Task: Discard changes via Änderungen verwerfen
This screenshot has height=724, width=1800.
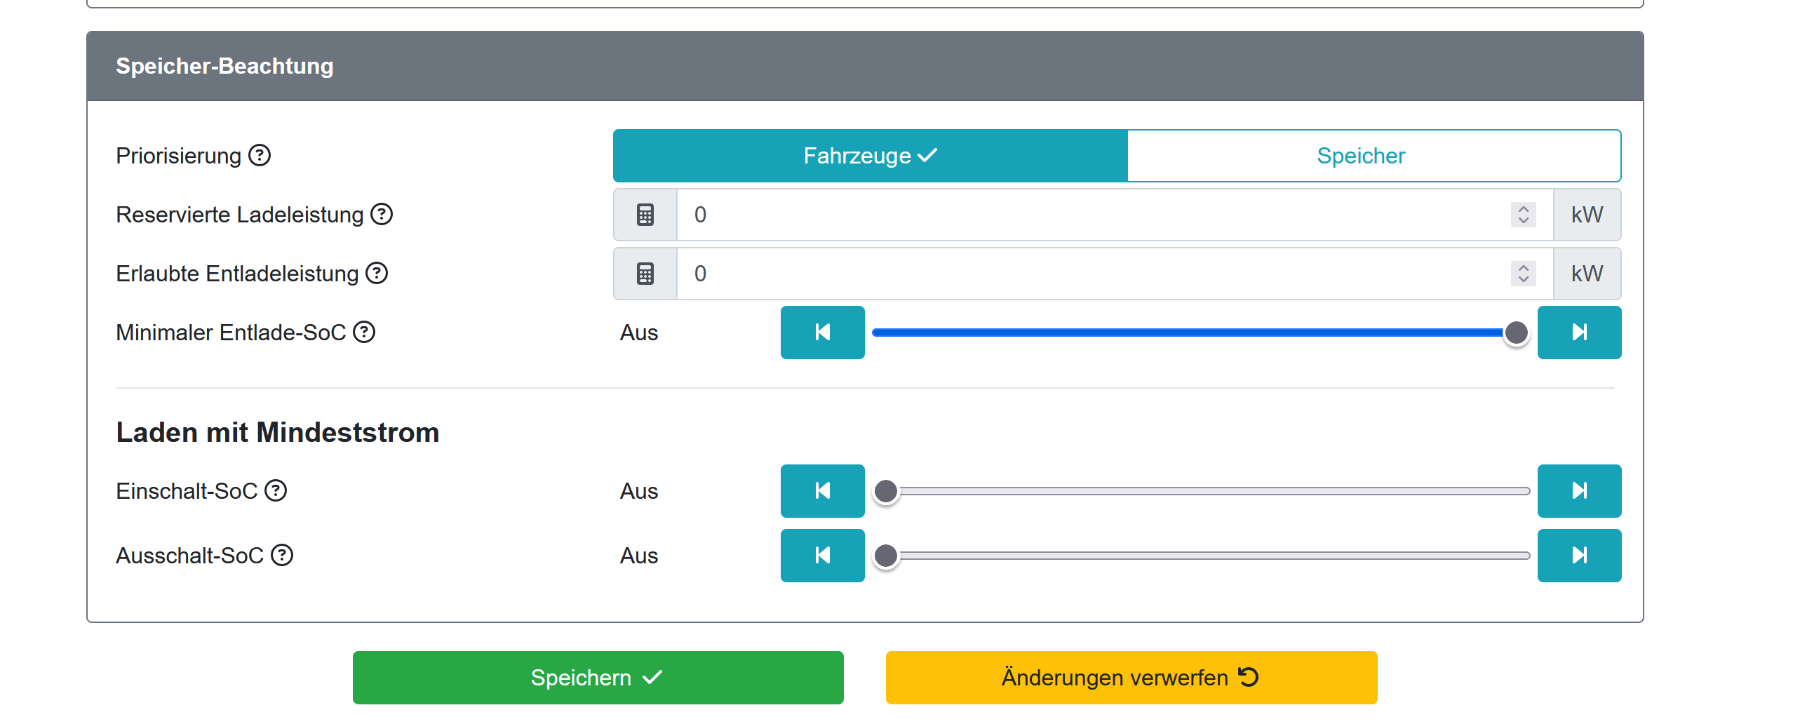Action: pyautogui.click(x=1131, y=678)
